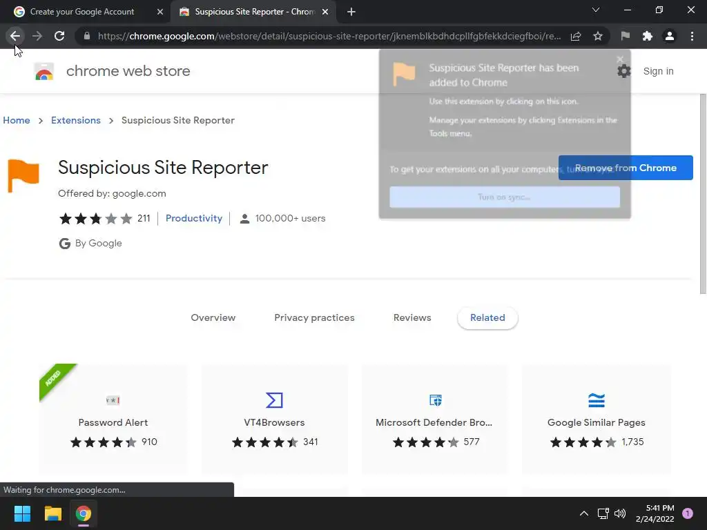The width and height of the screenshot is (707, 530).
Task: Open the tab search dropdown chevron
Action: (596, 10)
